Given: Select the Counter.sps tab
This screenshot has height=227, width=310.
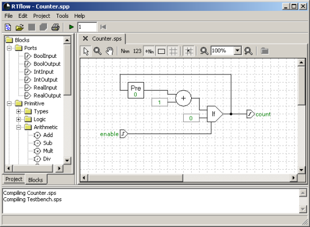Looking at the screenshot, I should (x=107, y=38).
